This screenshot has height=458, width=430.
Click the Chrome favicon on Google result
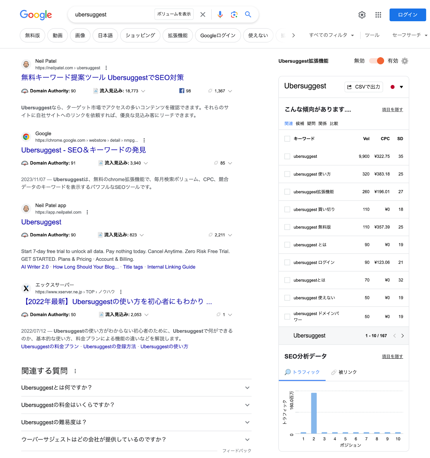coord(26,137)
